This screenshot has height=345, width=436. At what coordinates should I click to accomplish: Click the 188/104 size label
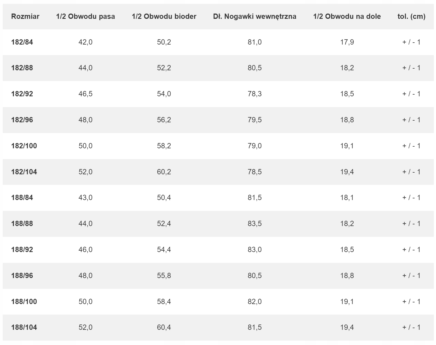(24, 327)
